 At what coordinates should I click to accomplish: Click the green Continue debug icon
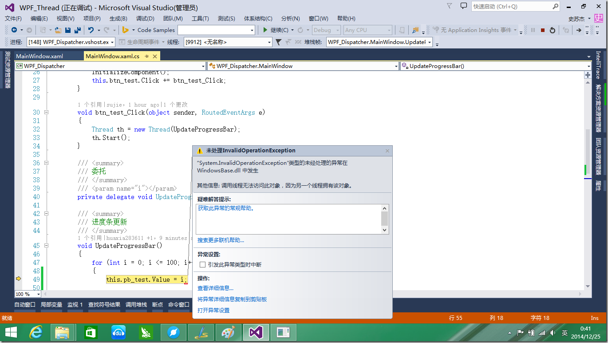point(265,30)
